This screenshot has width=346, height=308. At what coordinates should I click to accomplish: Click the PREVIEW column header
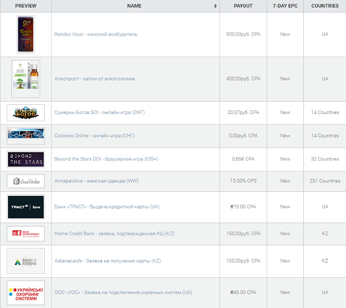pyautogui.click(x=26, y=6)
